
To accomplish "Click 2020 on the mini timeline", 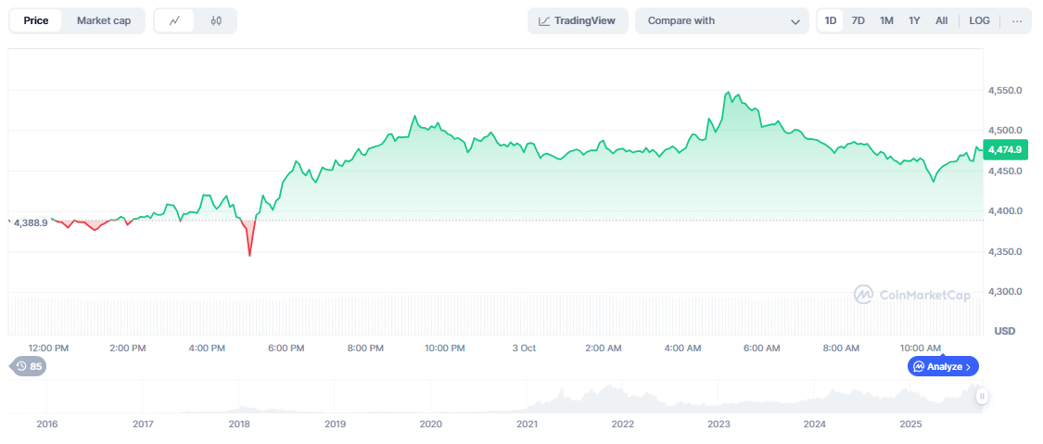I will 431,424.
